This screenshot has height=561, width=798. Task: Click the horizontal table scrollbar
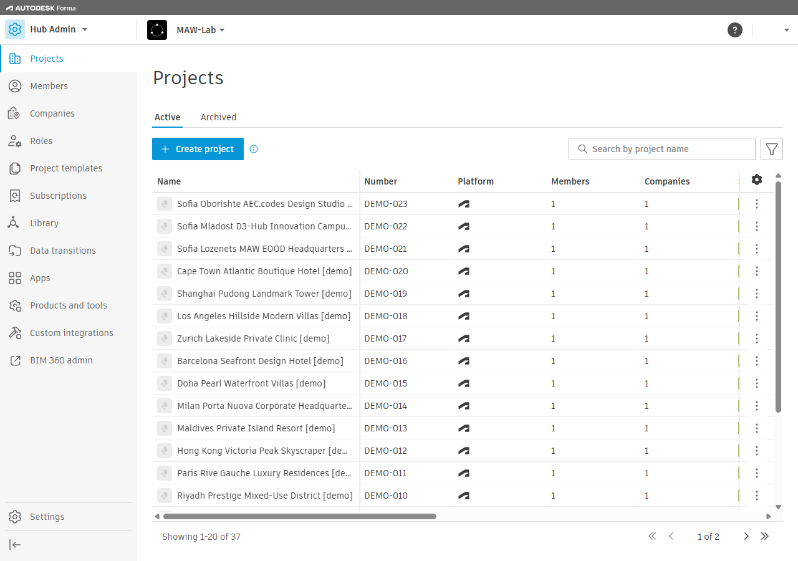tap(300, 516)
